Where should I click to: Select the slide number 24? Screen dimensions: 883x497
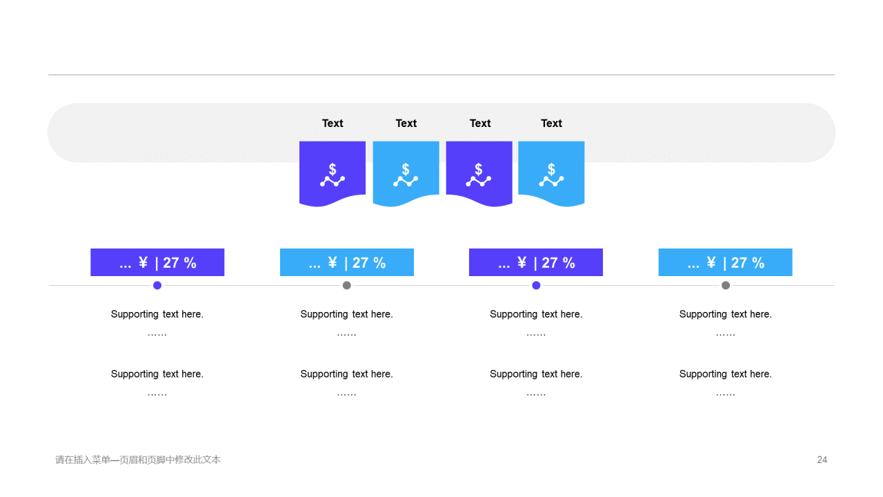pyautogui.click(x=822, y=460)
